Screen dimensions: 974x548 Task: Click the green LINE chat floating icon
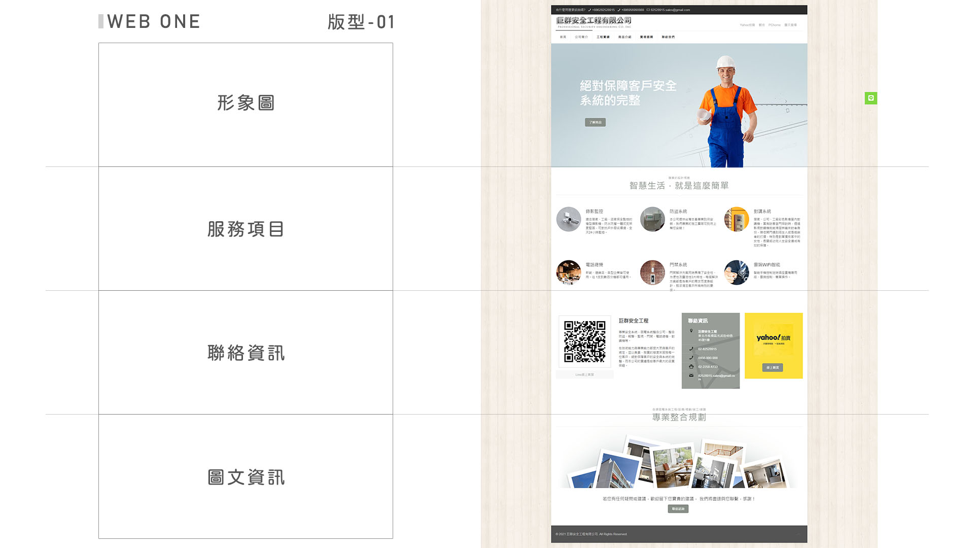(871, 98)
